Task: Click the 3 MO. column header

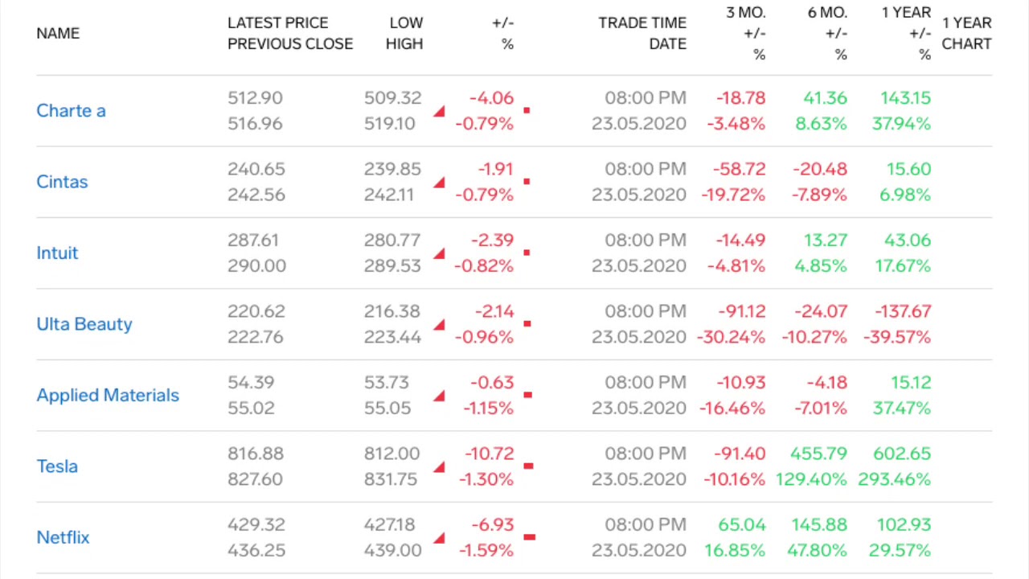Action: 745,13
